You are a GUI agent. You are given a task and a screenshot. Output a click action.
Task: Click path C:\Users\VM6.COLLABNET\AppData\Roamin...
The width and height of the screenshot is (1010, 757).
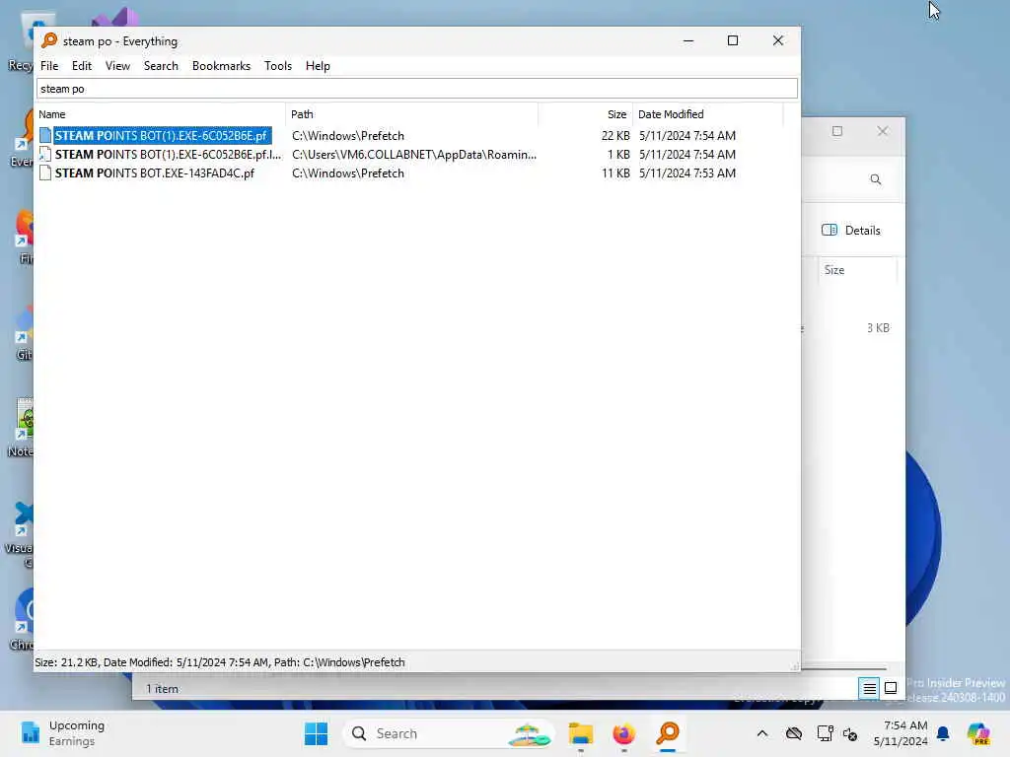(x=413, y=155)
